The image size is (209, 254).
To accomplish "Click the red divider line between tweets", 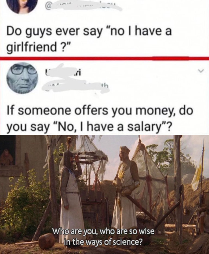I will tap(104, 58).
